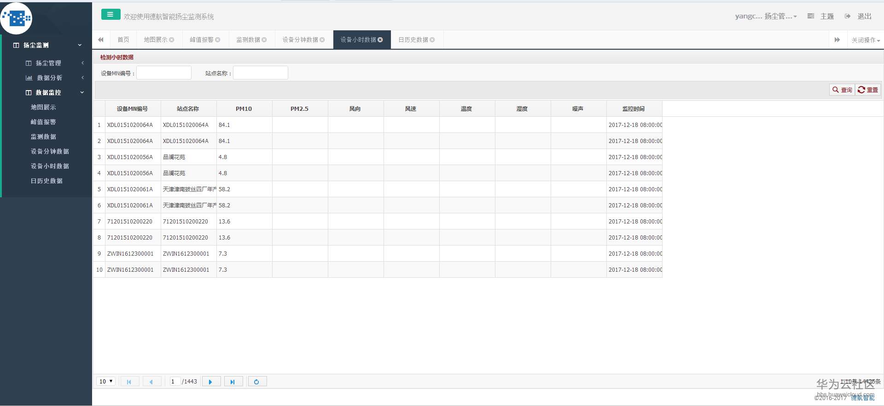Close the 地图展示 tab
The height and width of the screenshot is (406, 884).
[172, 40]
